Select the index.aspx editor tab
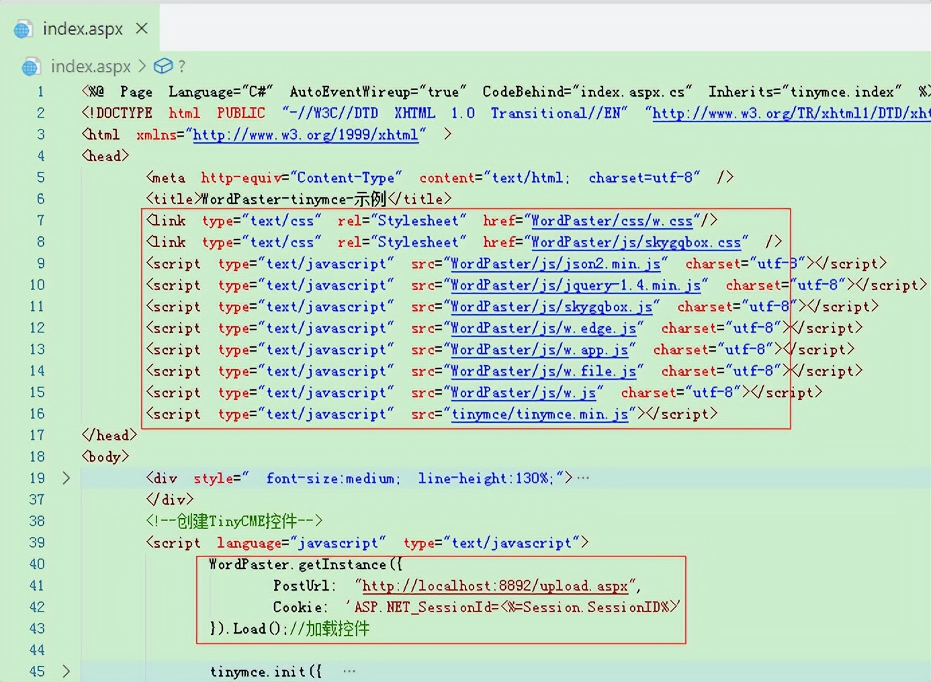The height and width of the screenshot is (682, 931). pyautogui.click(x=81, y=28)
